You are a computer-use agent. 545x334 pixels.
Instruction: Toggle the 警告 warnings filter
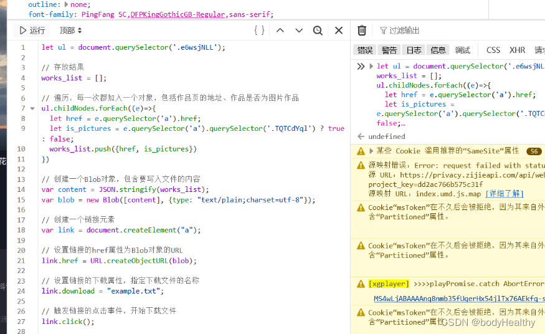pyautogui.click(x=389, y=50)
